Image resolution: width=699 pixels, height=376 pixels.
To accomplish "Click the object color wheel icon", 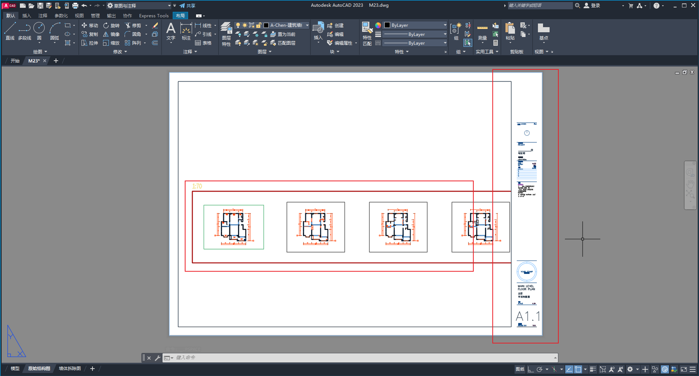I will [x=378, y=25].
